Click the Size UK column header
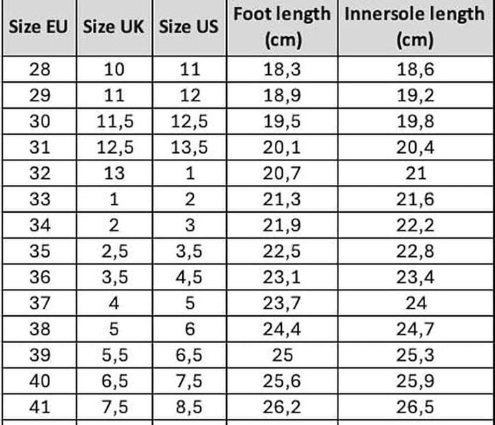The width and height of the screenshot is (495, 425). pyautogui.click(x=115, y=28)
